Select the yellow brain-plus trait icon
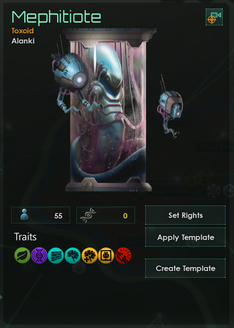Screen dimensions: 234x328 click(89, 255)
